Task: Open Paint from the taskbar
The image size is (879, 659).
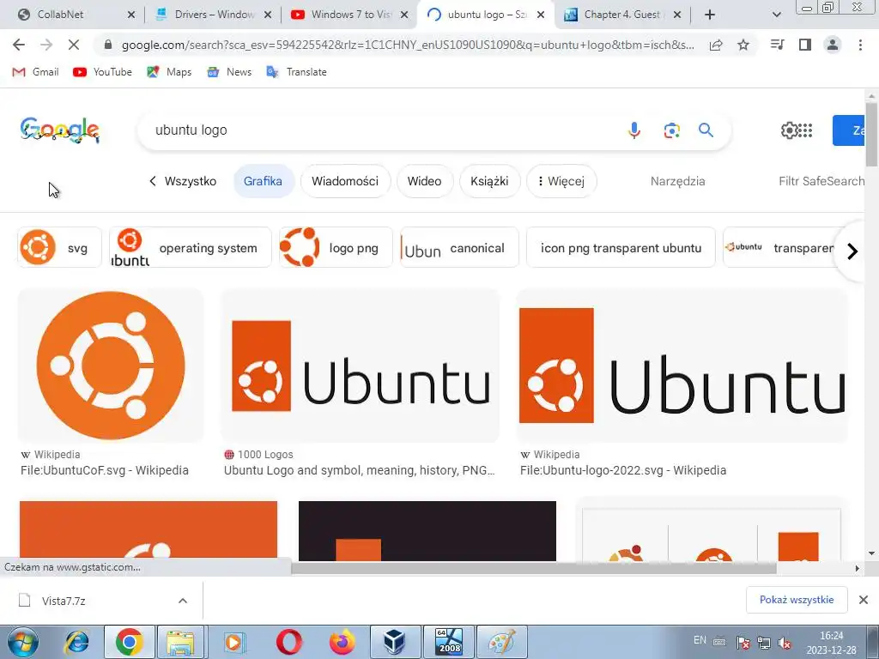Action: click(x=501, y=642)
